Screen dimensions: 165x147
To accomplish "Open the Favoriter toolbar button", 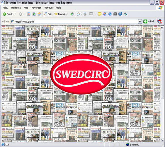I will pos(61,14).
